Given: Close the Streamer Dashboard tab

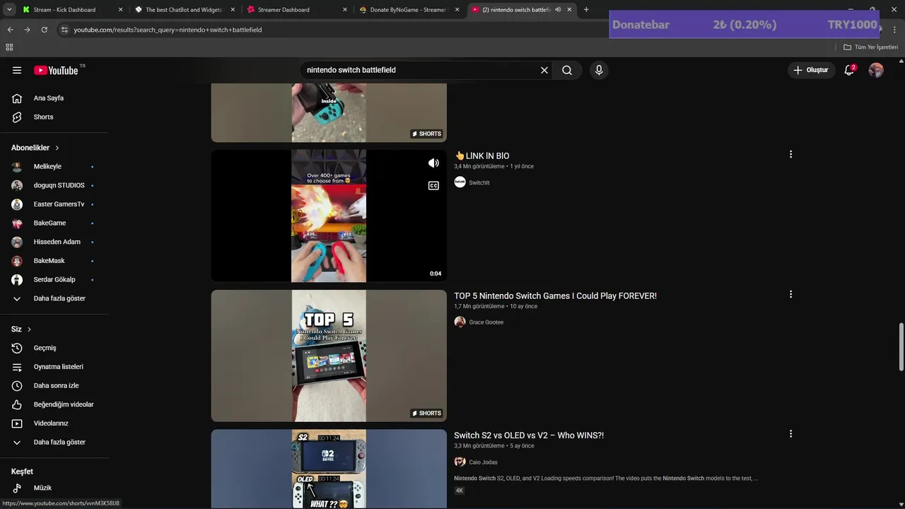Looking at the screenshot, I should (x=345, y=10).
